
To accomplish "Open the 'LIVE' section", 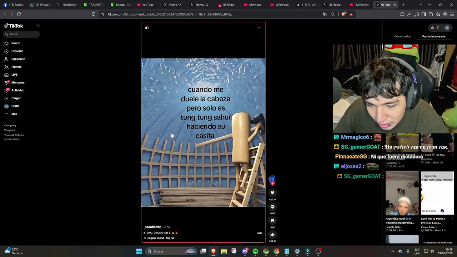I will coord(14,75).
